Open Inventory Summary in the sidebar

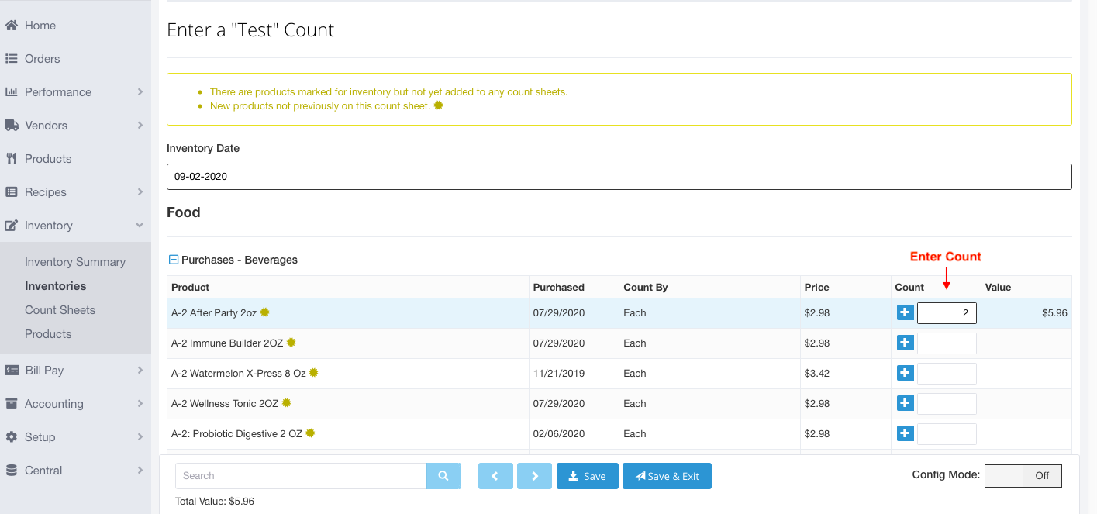[x=75, y=262]
